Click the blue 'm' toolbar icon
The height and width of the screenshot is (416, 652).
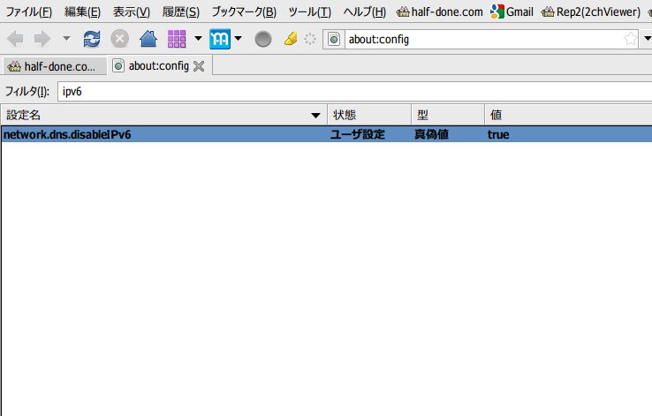click(x=220, y=39)
